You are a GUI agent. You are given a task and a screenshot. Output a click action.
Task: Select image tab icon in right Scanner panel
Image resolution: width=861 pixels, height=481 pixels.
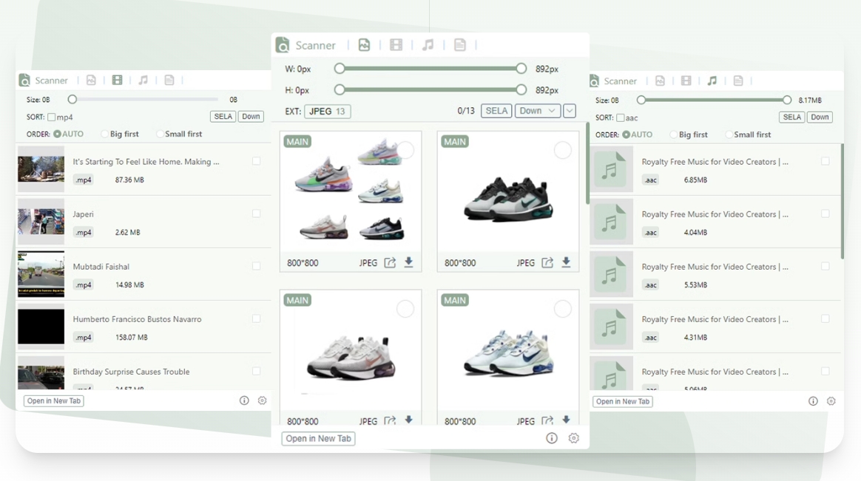pyautogui.click(x=660, y=81)
